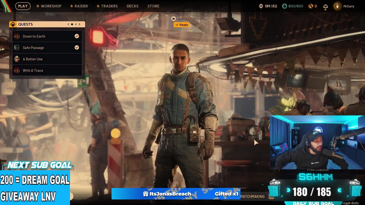
Task: Open the A Better Use quest
Action: (47, 59)
